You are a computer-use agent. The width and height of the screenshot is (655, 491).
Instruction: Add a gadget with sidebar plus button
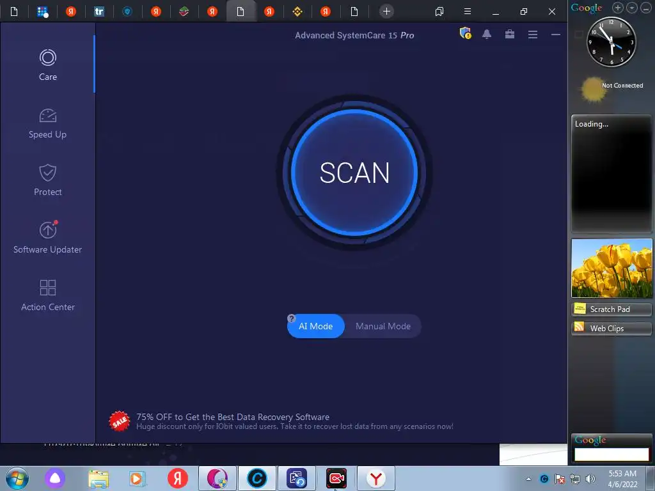[617, 8]
